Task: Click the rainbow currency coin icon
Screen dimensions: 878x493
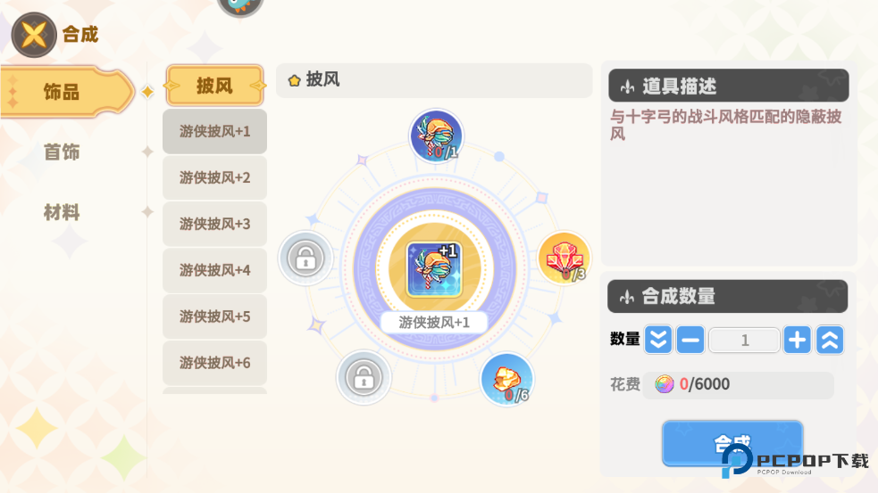Action: tap(665, 384)
